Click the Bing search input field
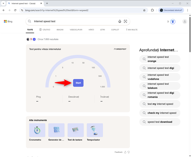This screenshot has height=157, width=191. [74, 22]
